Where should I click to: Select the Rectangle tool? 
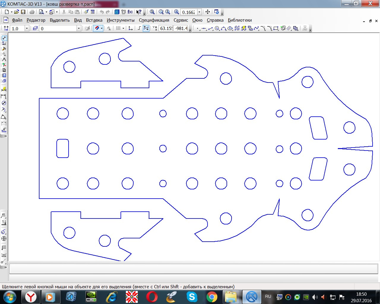[x=276, y=28]
